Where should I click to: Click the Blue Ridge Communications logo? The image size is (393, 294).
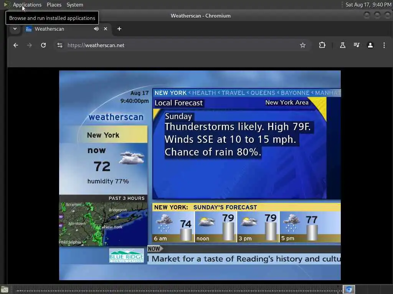coord(127,255)
